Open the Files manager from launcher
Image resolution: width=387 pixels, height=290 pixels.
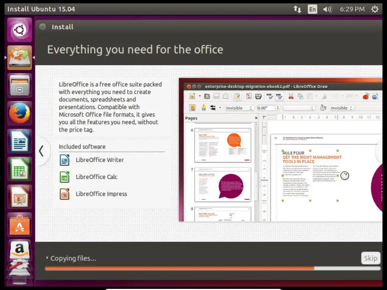20,86
